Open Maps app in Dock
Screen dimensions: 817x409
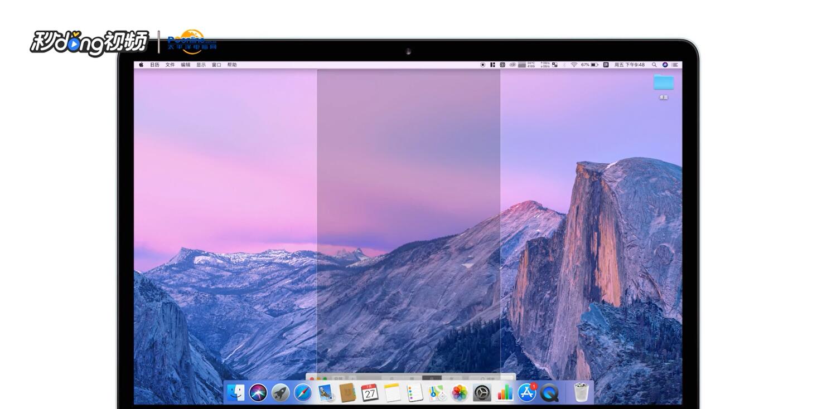437,392
